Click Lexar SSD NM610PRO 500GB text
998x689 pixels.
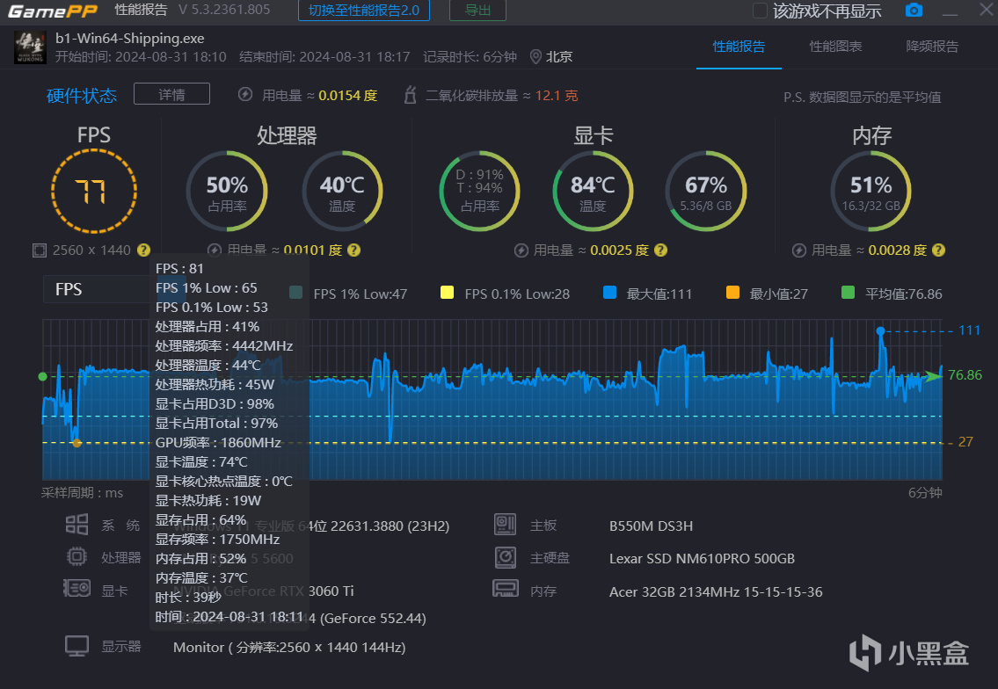point(702,559)
